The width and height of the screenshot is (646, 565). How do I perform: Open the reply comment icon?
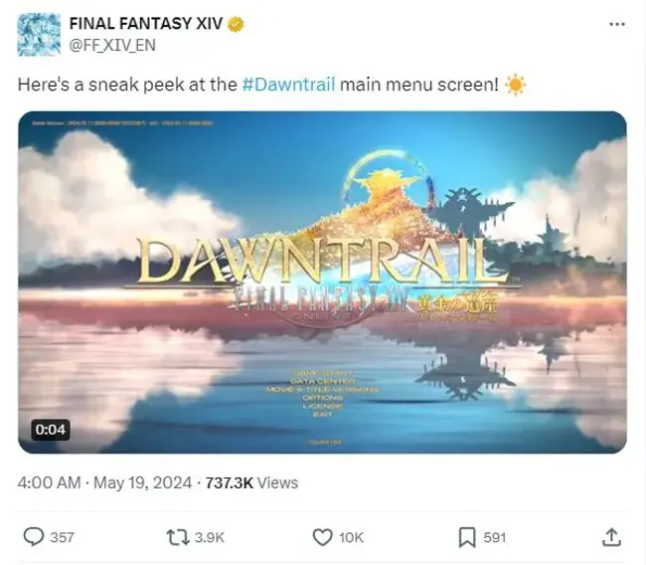click(34, 537)
